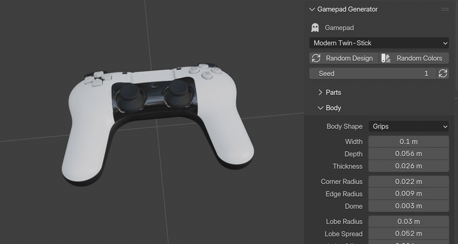This screenshot has width=458, height=244.
Task: Click the "Corner Radius" label
Action: (x=342, y=182)
